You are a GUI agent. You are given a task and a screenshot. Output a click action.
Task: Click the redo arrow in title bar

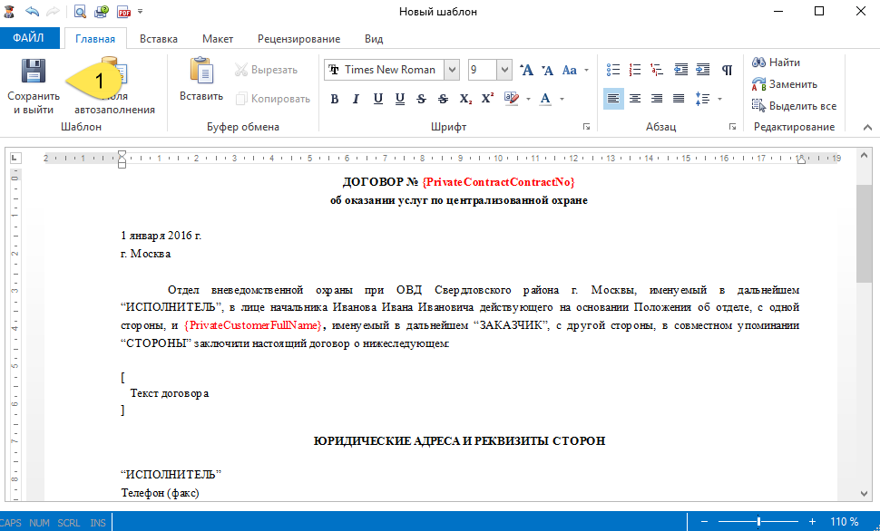click(53, 11)
